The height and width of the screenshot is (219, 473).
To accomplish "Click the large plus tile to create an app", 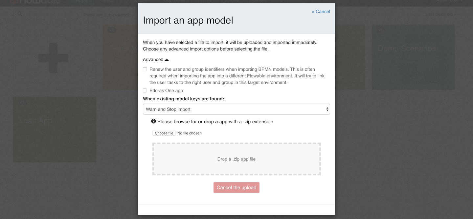I will point(54,57).
